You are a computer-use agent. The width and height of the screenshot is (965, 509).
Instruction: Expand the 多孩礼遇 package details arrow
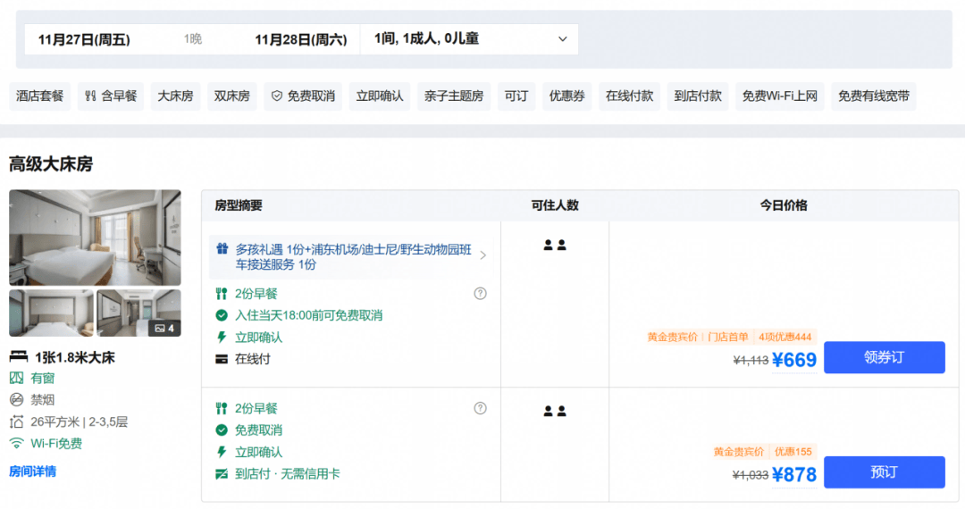483,255
